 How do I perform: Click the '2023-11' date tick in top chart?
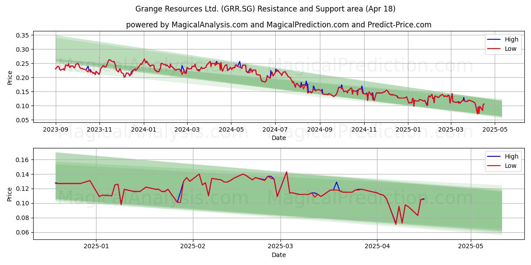[99, 131]
